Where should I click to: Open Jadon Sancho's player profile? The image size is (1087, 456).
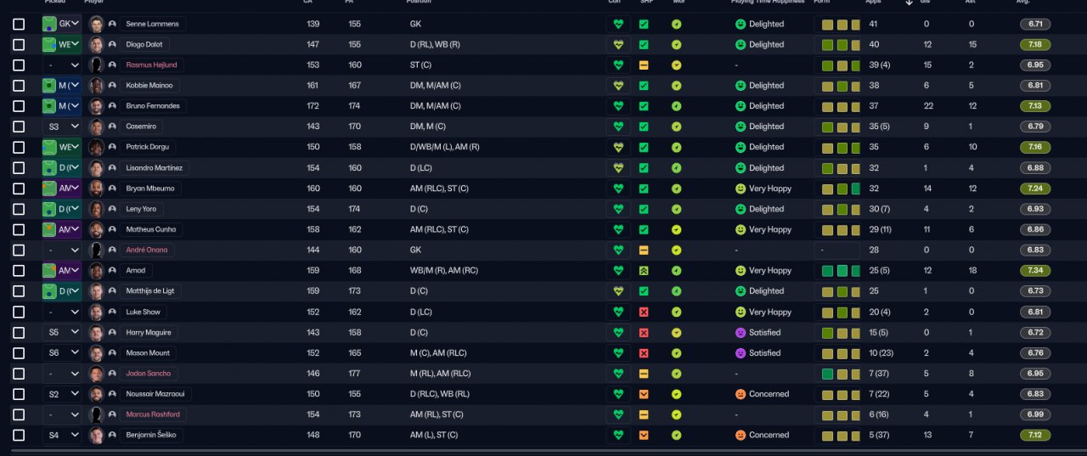coord(148,373)
